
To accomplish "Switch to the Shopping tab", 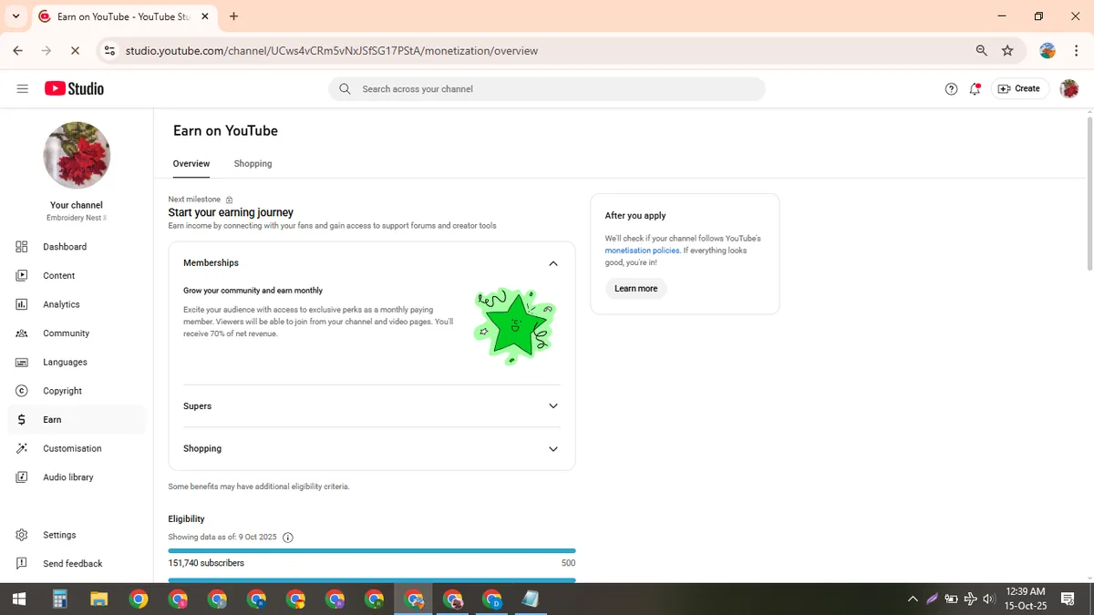I will 253,164.
